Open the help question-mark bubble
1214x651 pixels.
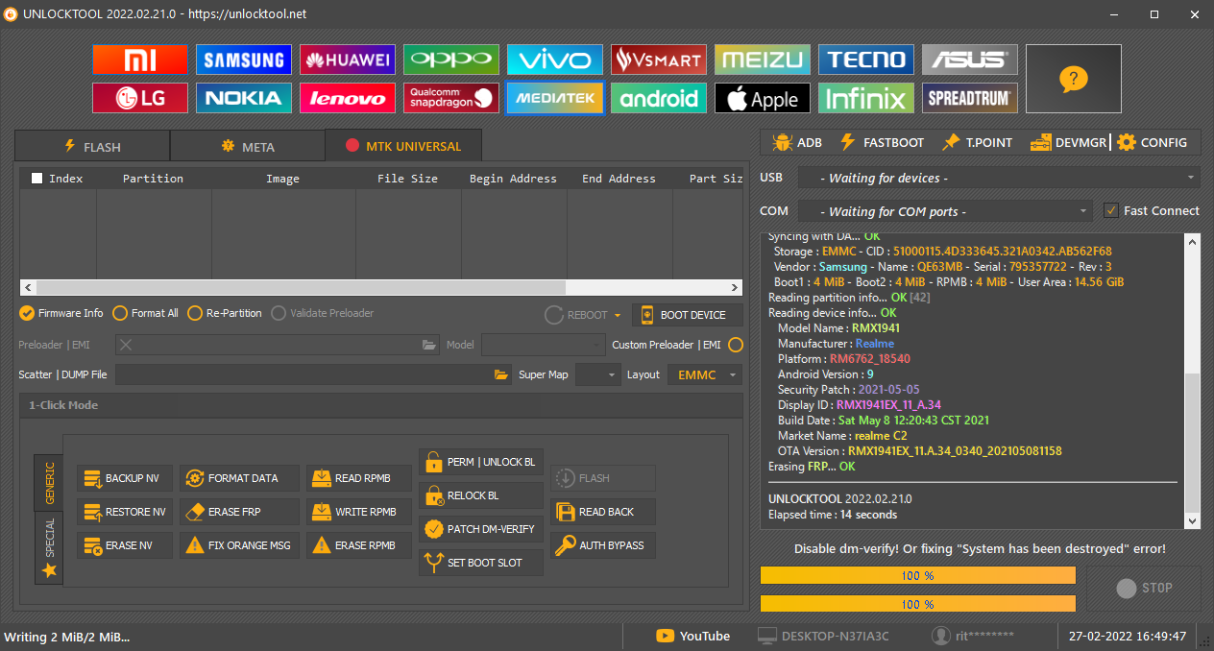1073,79
